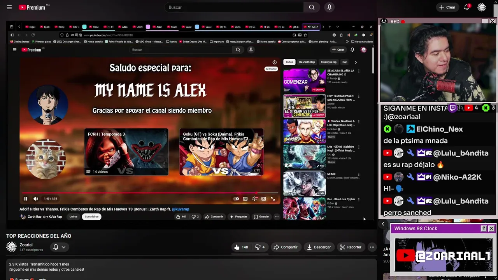This screenshot has height=280, width=498.
Task: Open Zoarial channel name link
Action: [26, 245]
